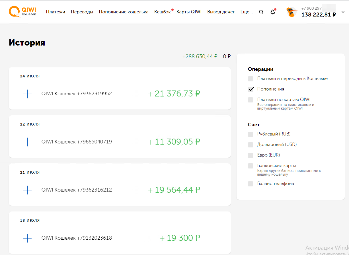This screenshot has height=255, width=349.
Task: Tick the 'Банковские карты' checkbox
Action: (251, 166)
